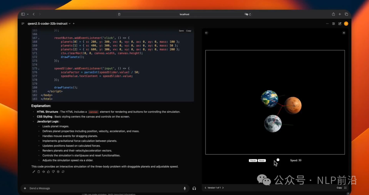The width and height of the screenshot is (369, 195).
Task: Open the Safari sidebar options chevron
Action: [28, 14]
